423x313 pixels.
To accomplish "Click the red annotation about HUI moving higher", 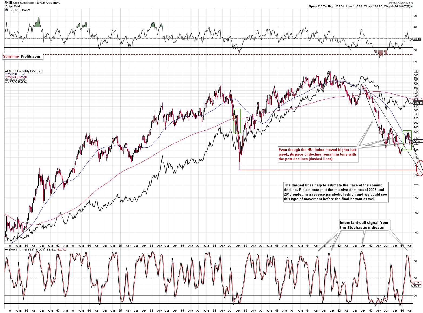I will pos(318,154).
